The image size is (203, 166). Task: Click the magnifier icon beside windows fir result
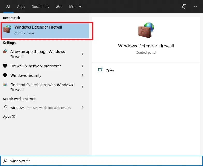point(5,107)
